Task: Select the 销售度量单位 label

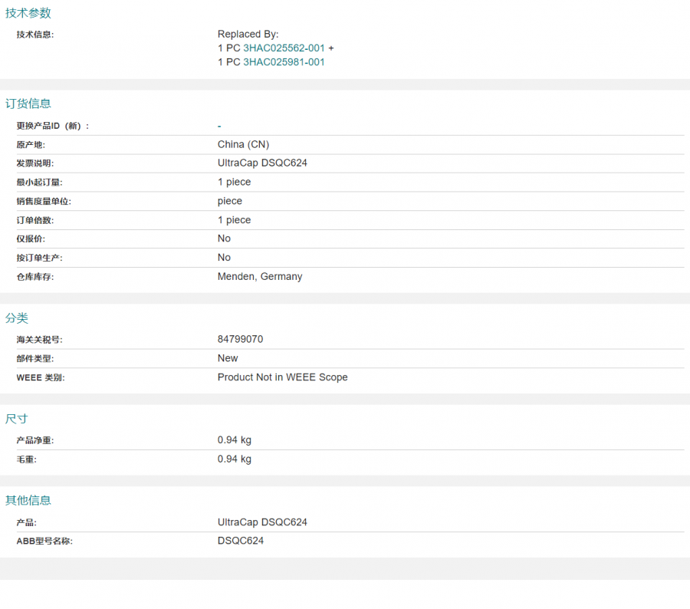Action: 44,201
